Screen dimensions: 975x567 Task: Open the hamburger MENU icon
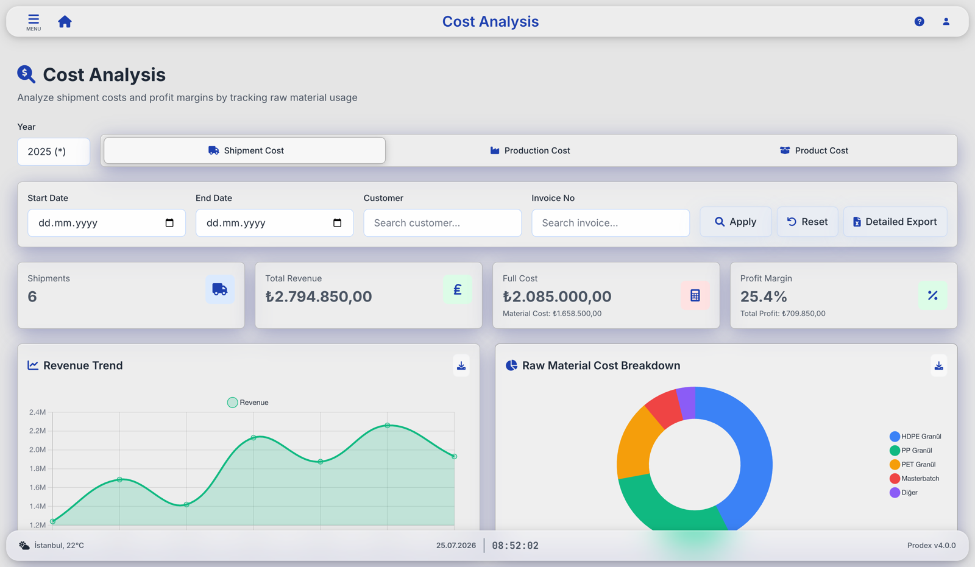click(x=34, y=22)
